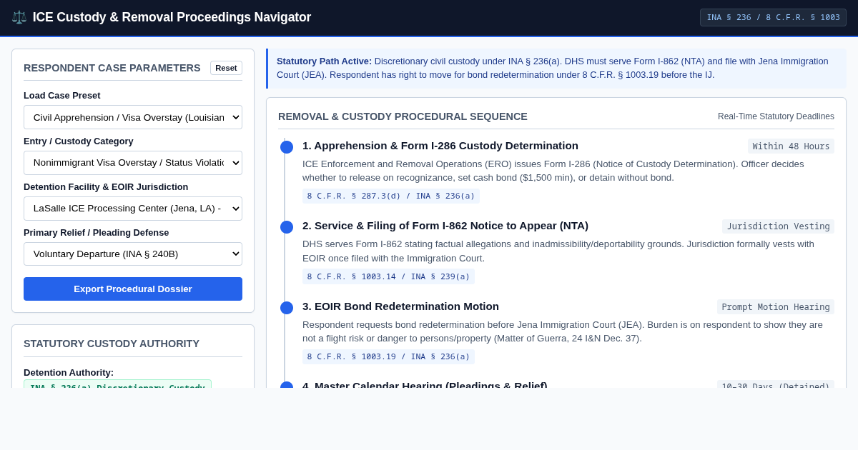The image size is (858, 450).
Task: Click the app title 'ICE Custody & Removal Proceedings Navigator'
Action: pos(172,17)
